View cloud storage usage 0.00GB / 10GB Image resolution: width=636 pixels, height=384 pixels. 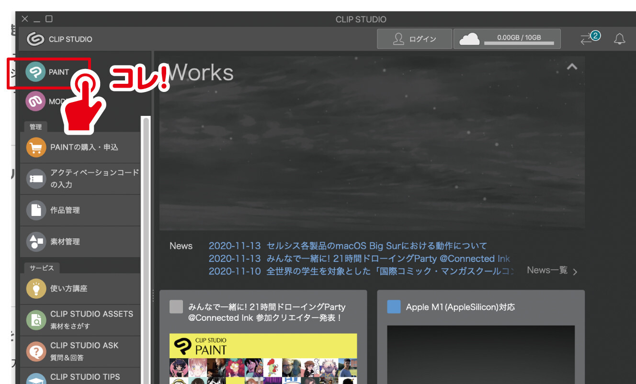coord(507,39)
